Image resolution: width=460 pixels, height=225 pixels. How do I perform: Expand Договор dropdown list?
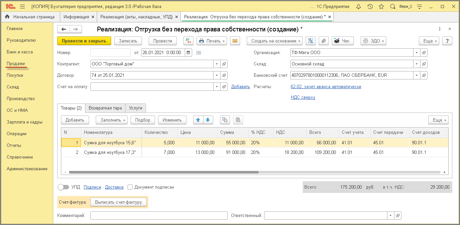(217, 75)
